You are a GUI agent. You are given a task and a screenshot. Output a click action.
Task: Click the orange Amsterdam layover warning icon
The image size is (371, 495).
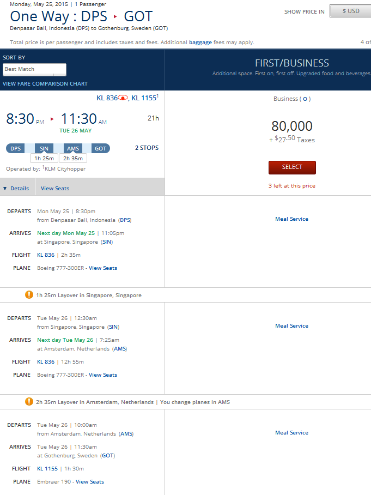click(29, 402)
